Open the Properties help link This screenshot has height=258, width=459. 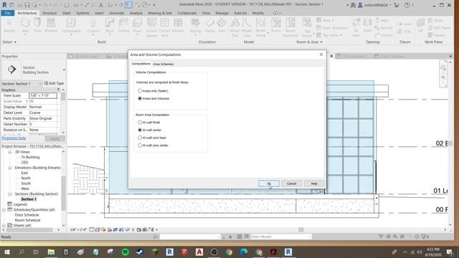click(x=14, y=138)
